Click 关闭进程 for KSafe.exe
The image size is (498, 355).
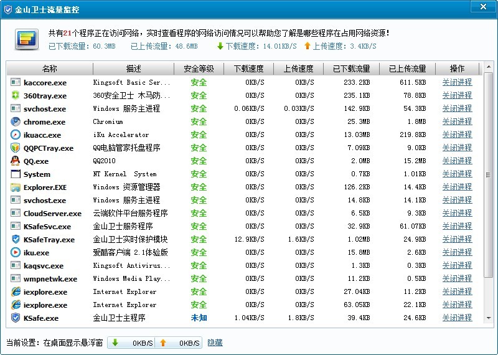point(458,318)
